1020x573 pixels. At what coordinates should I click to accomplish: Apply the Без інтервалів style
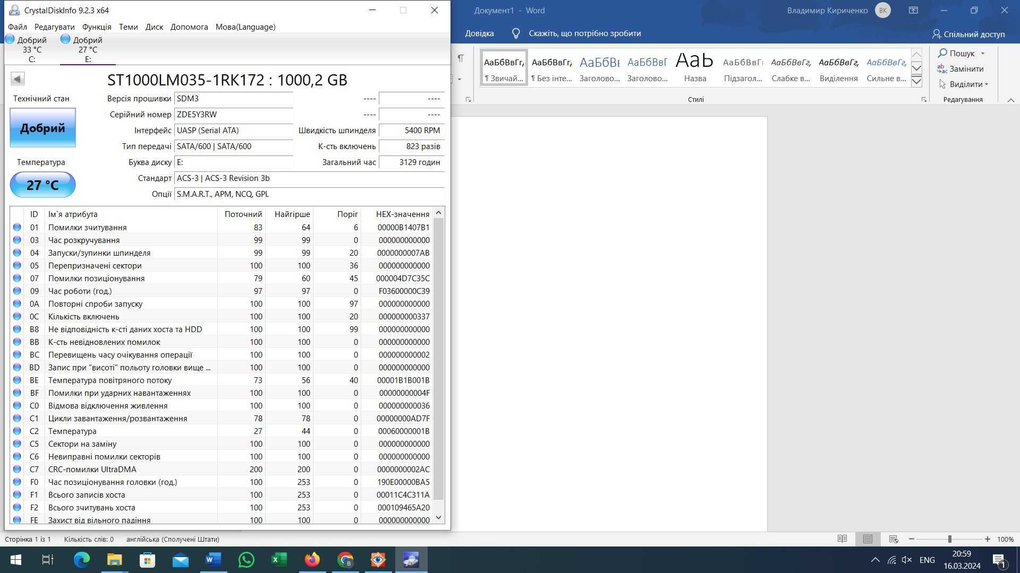(551, 67)
